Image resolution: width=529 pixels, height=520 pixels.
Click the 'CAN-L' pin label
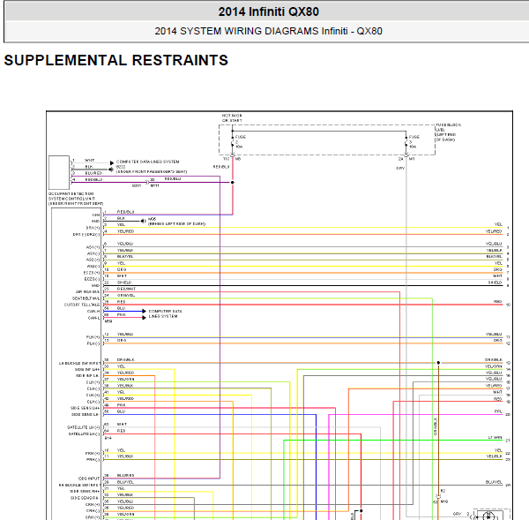click(x=93, y=318)
